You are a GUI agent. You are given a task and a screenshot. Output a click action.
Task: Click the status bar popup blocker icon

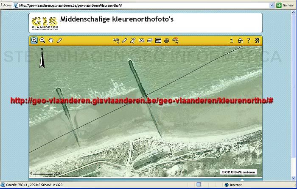(x=199, y=185)
